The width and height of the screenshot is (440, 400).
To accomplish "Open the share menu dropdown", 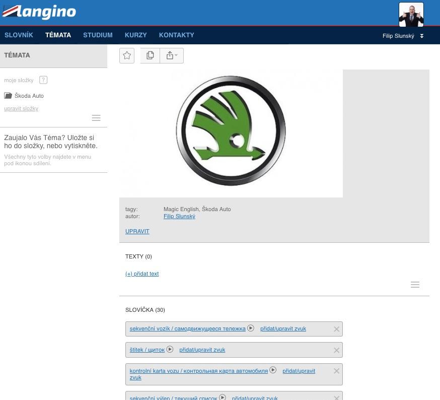I will pos(172,55).
